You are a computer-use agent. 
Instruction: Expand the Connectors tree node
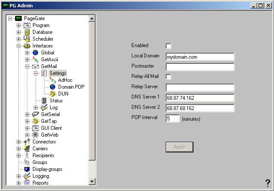pos(18,142)
